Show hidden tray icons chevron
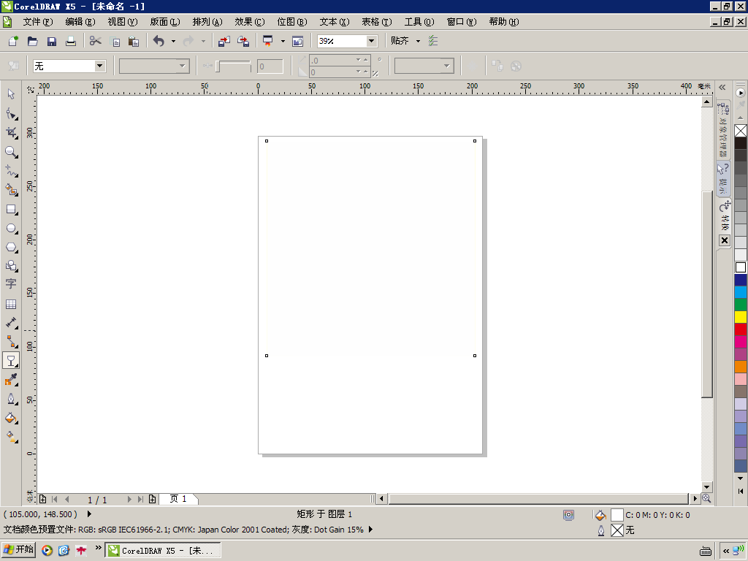 (726, 551)
